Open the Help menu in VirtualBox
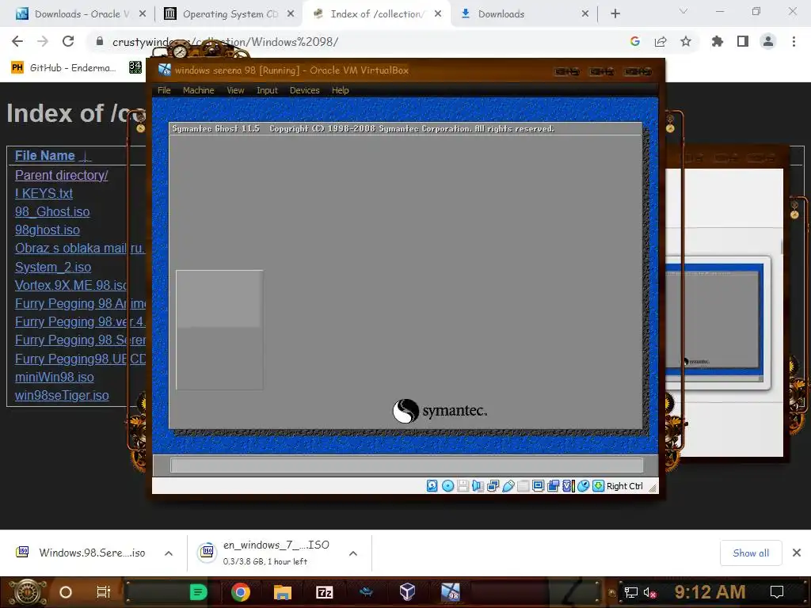 pyautogui.click(x=341, y=90)
